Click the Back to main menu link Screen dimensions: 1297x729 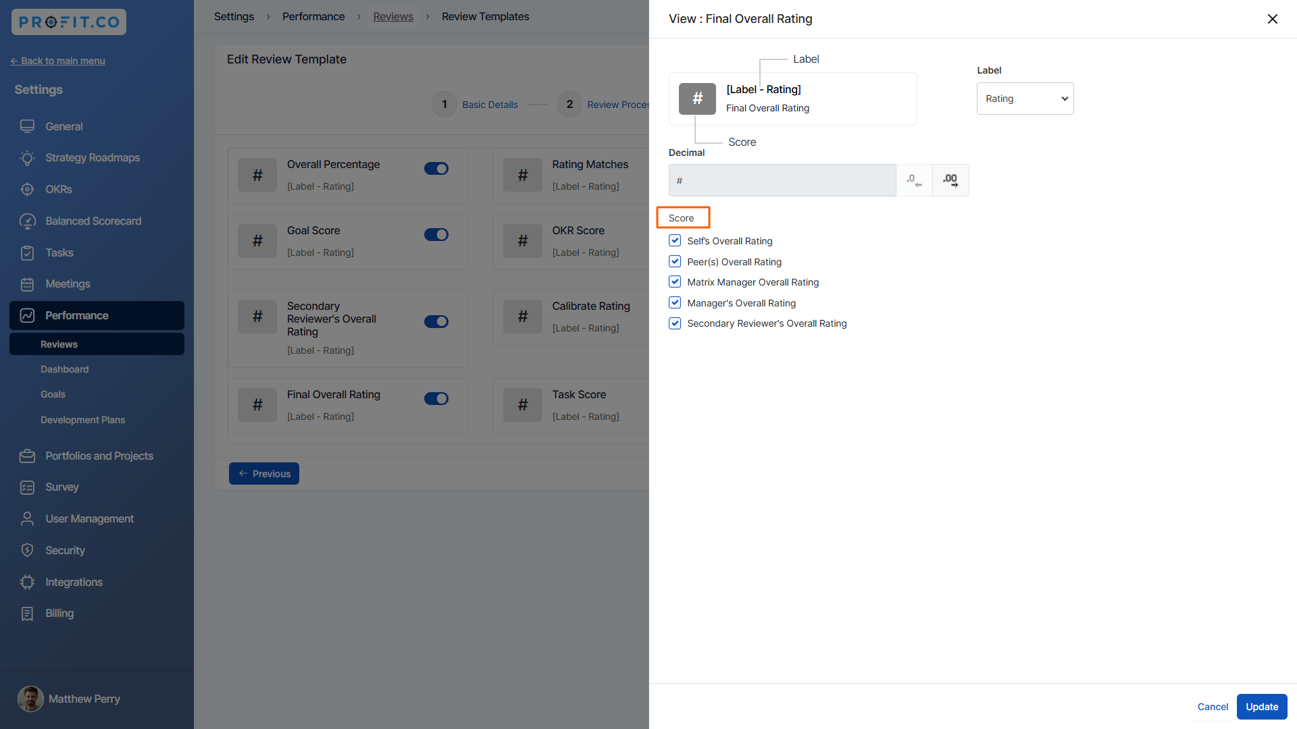click(58, 61)
